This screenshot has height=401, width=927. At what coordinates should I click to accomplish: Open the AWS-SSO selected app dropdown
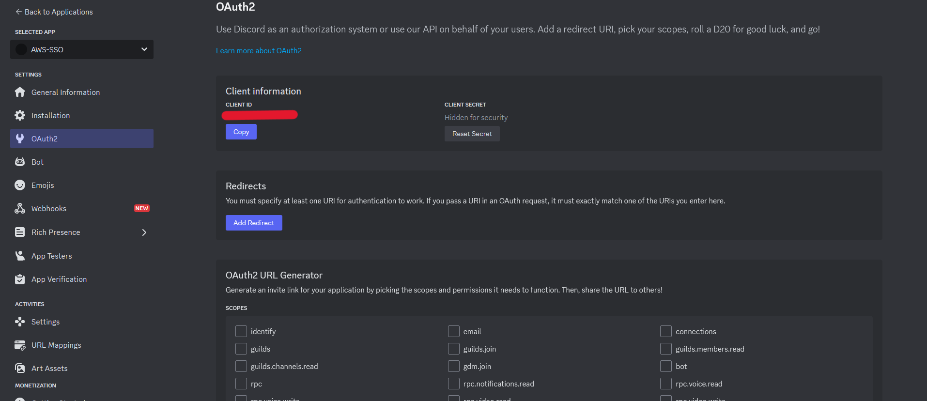tap(82, 49)
